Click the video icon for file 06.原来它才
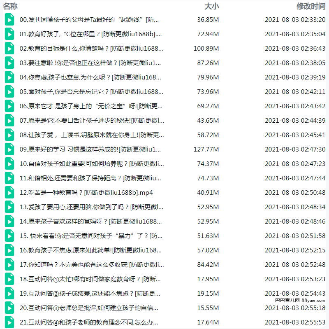The width and height of the screenshot is (329, 329). coord(9,106)
